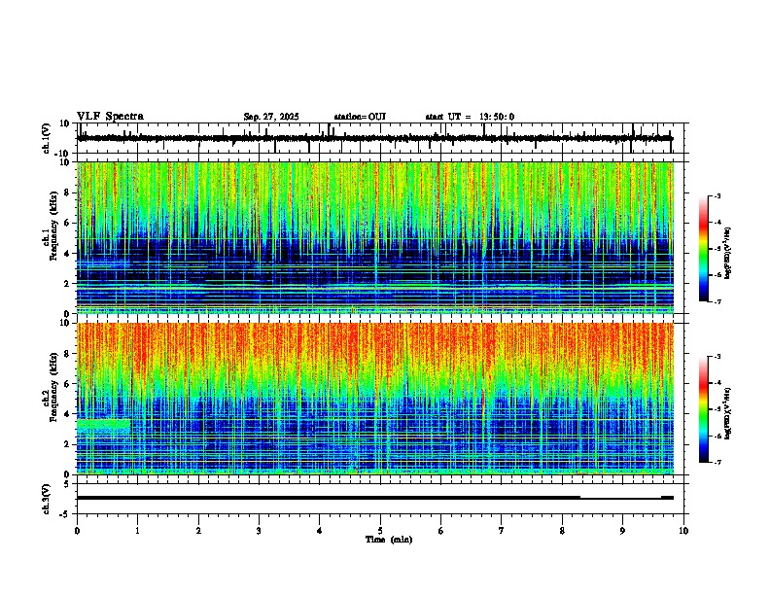Screen dimensions: 770x595
Task: Click the 'ch.3(V)' axis label
Action: [x=47, y=500]
